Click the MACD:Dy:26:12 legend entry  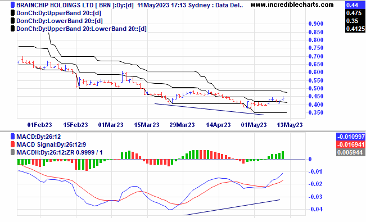(x=39, y=137)
